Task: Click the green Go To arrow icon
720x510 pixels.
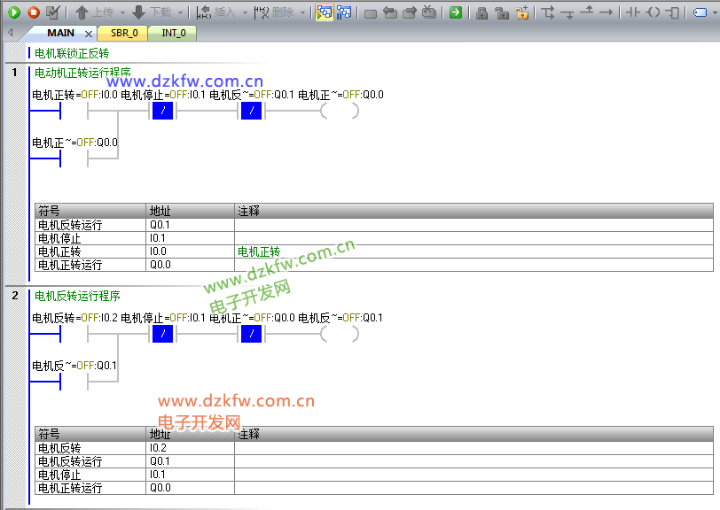Action: coord(454,12)
